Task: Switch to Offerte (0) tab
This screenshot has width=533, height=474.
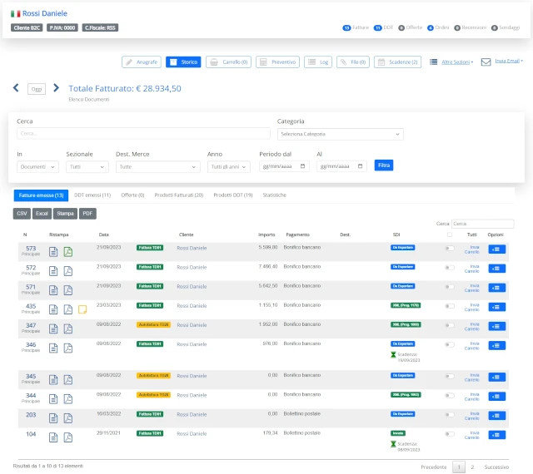Action: (132, 195)
